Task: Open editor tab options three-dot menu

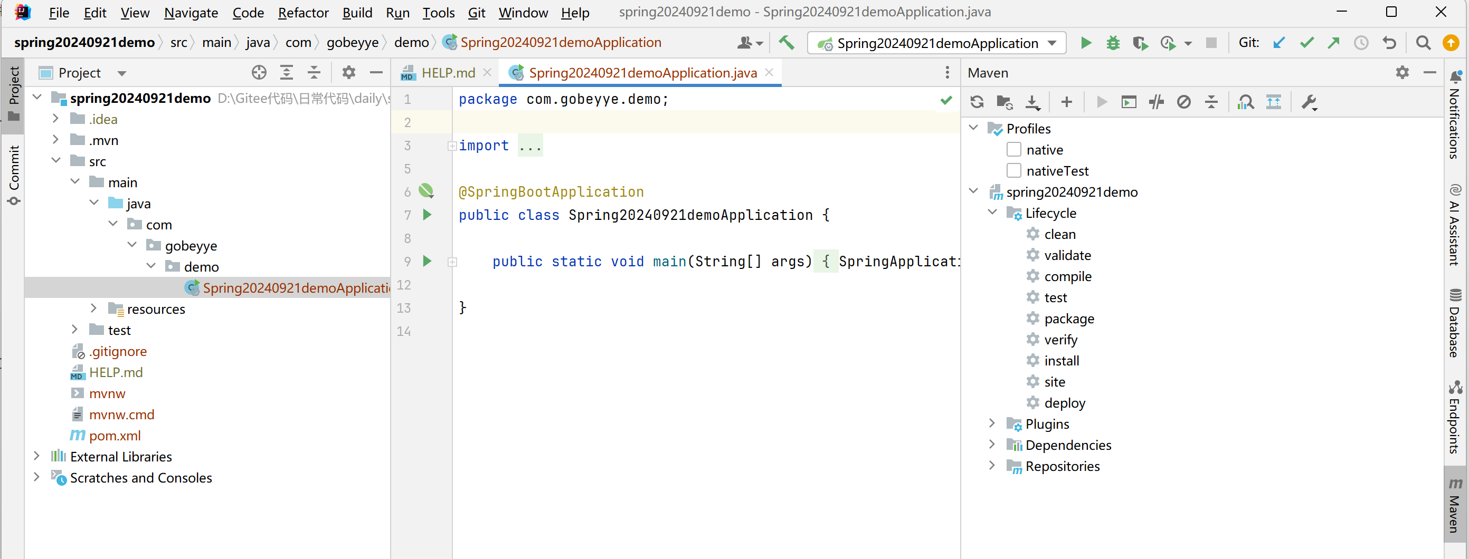Action: (947, 72)
